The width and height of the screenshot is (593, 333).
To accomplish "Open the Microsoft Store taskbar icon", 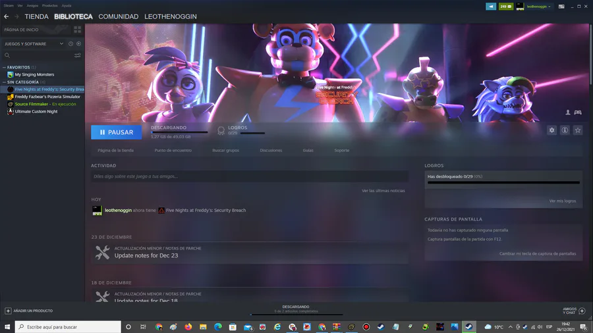I will pyautogui.click(x=233, y=327).
